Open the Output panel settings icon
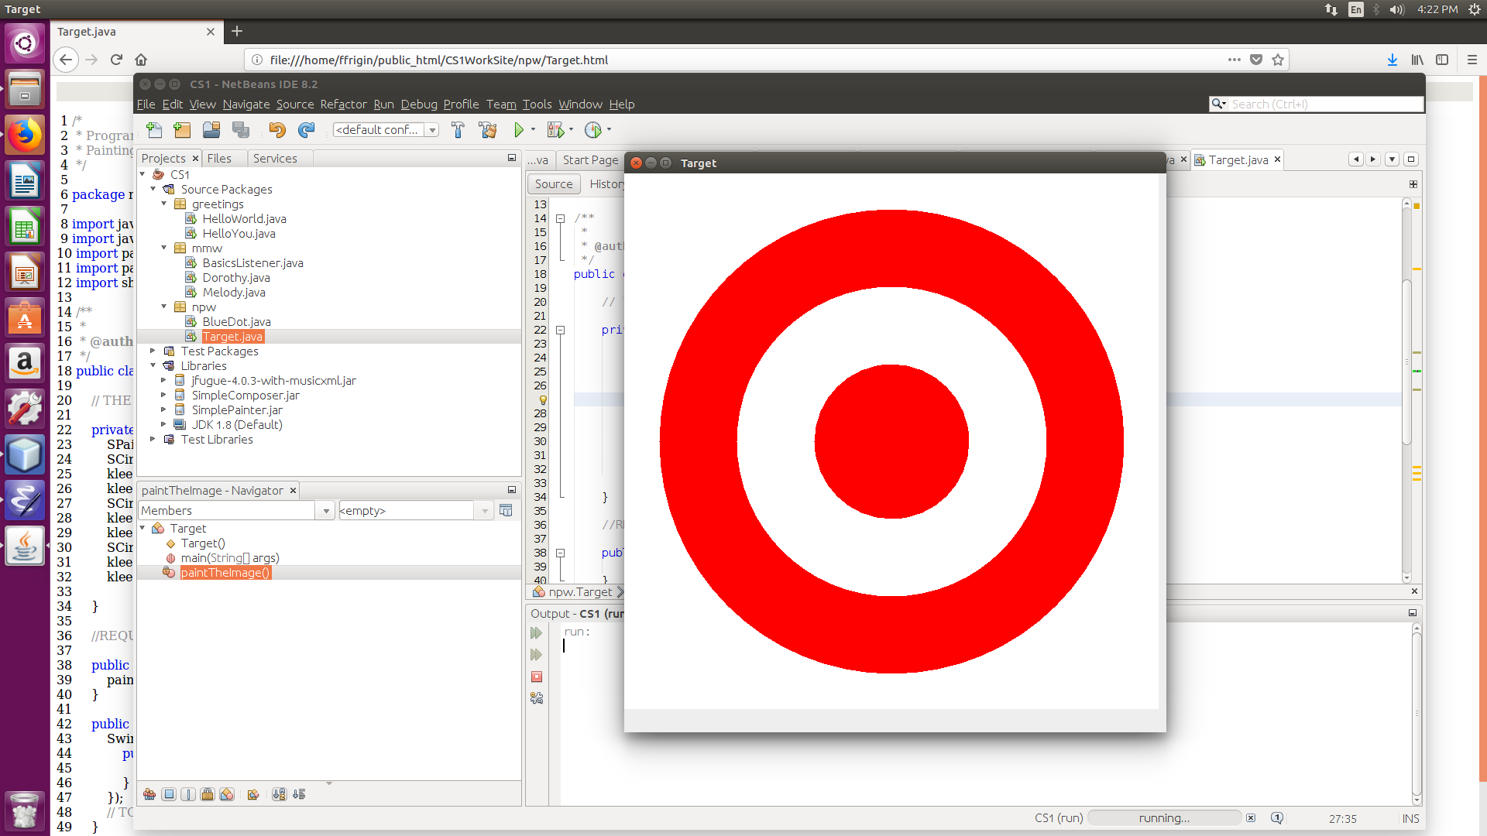This screenshot has height=836, width=1487. pos(536,698)
